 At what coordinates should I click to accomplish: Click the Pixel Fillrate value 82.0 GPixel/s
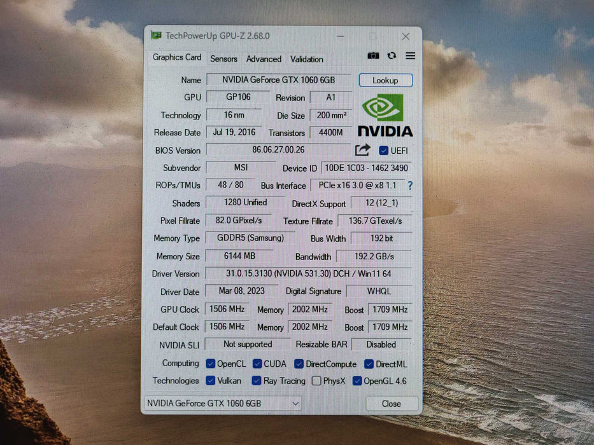coord(239,220)
